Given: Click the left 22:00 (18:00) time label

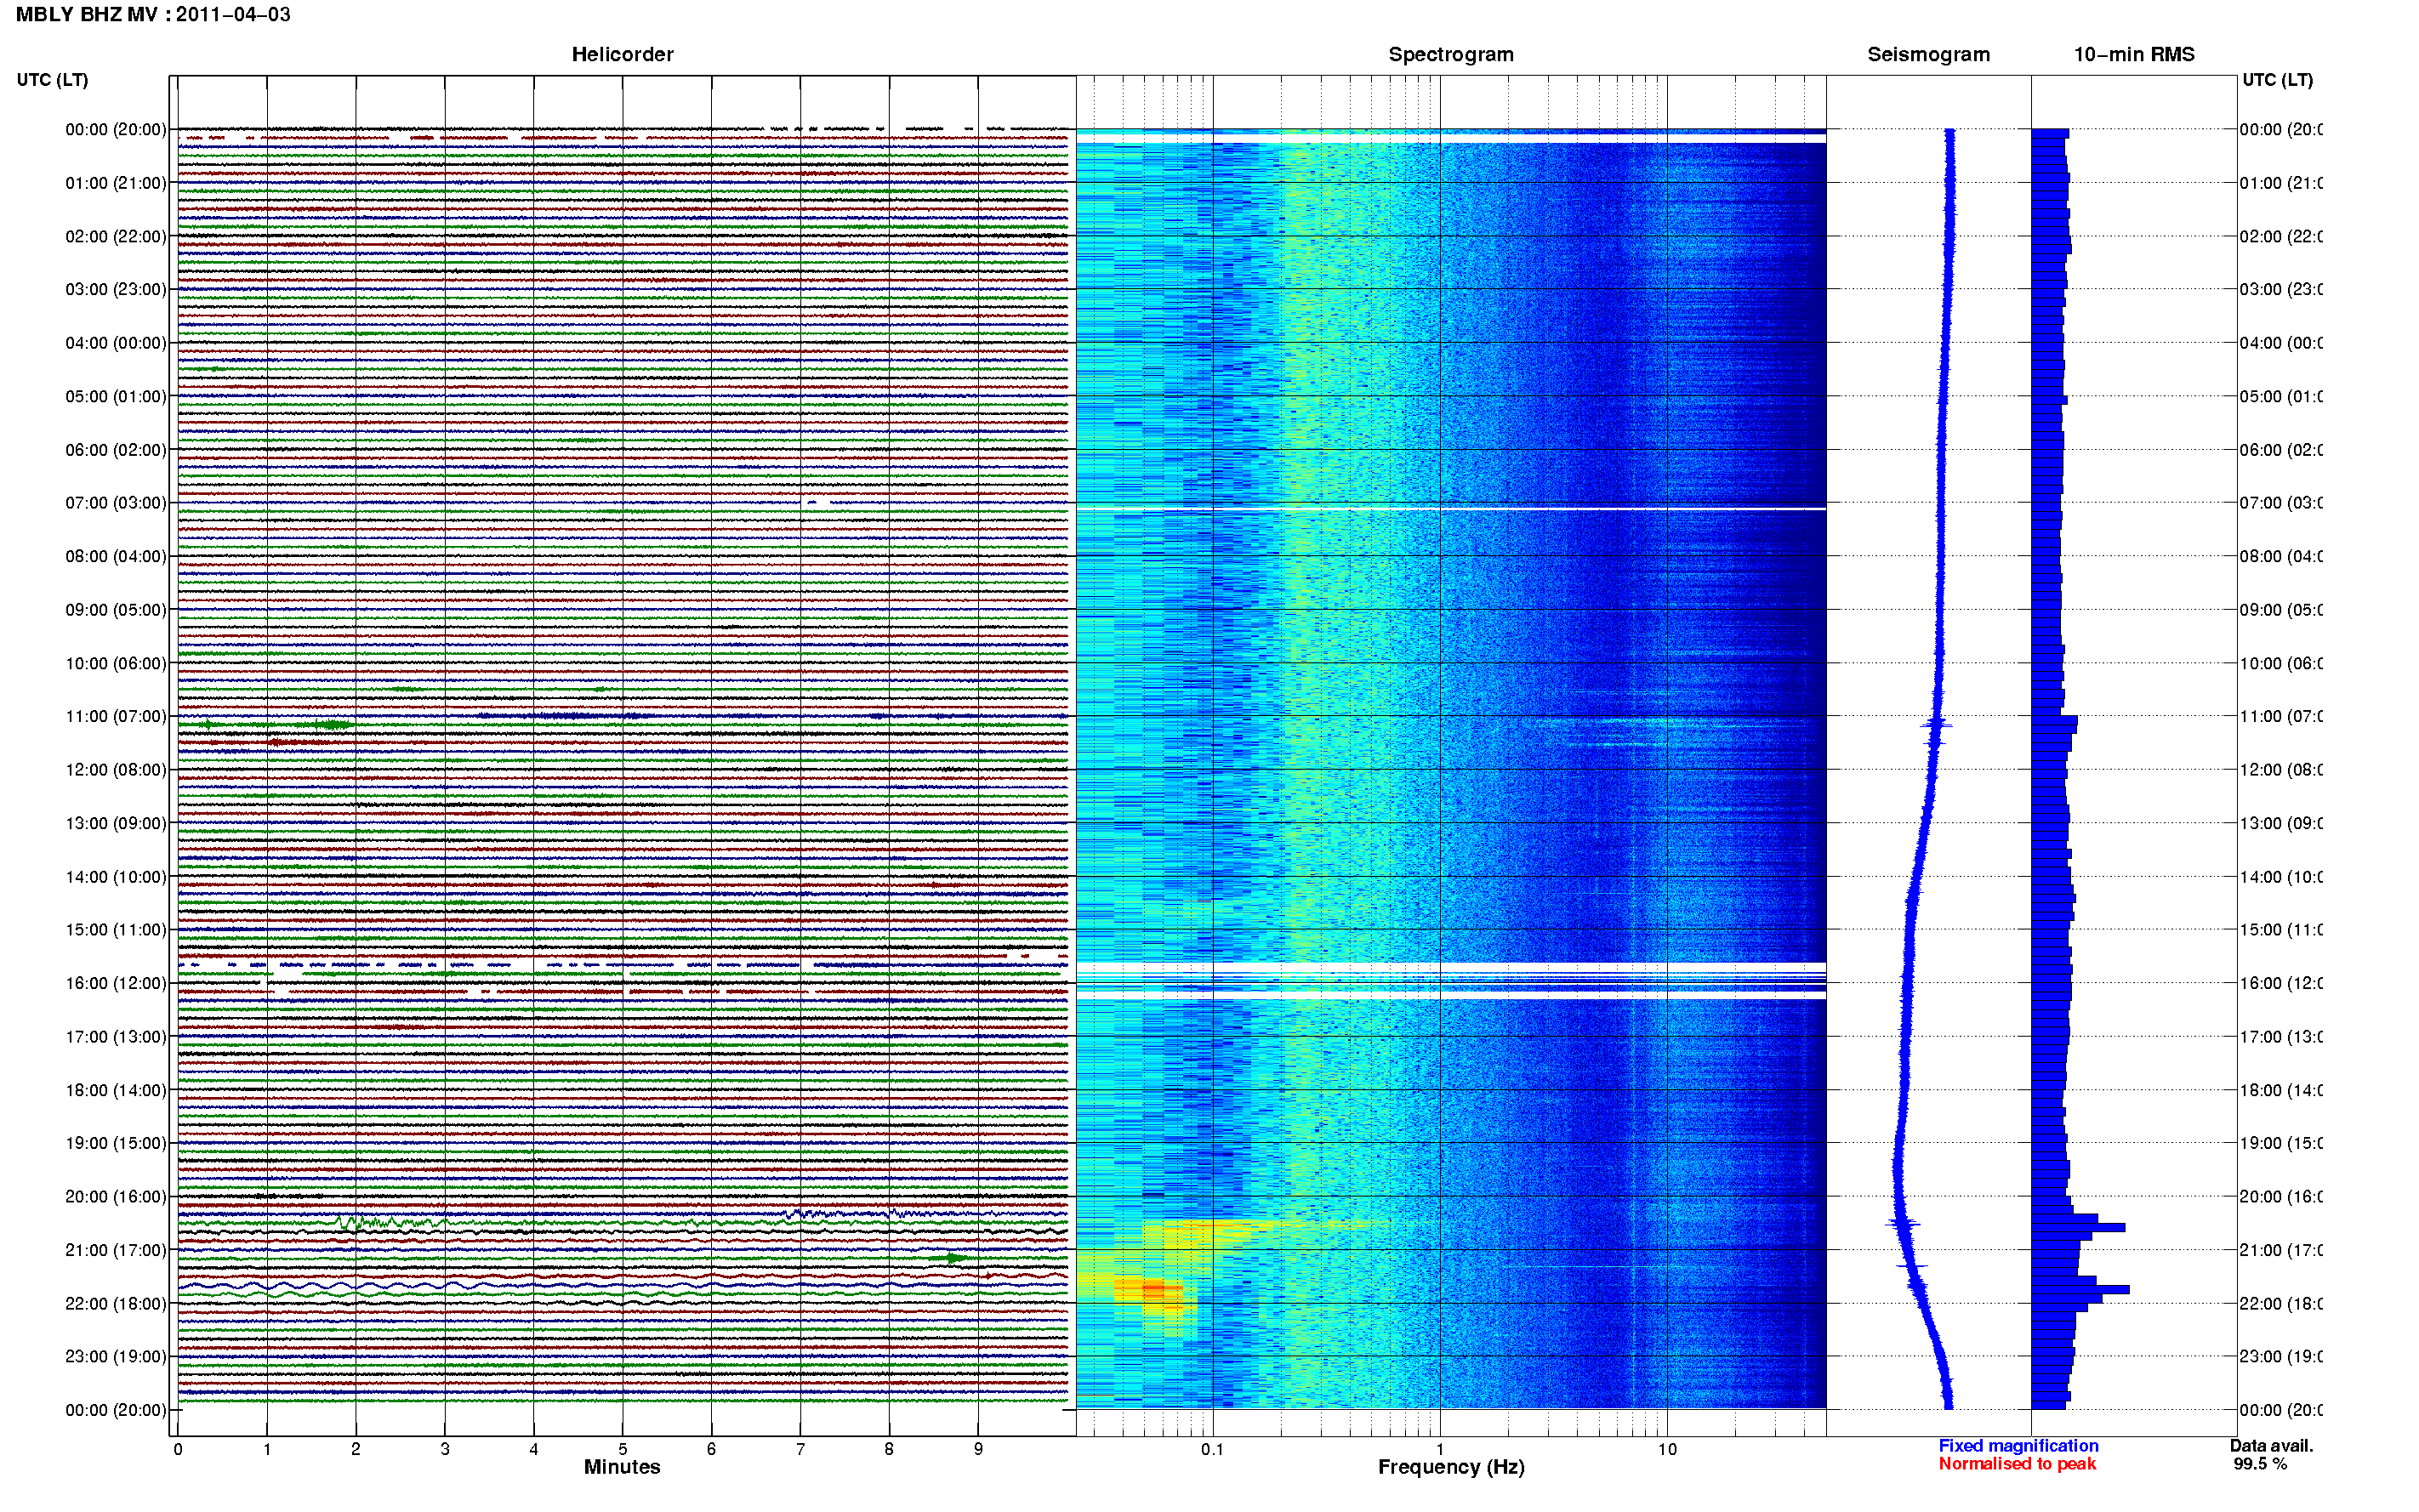Looking at the screenshot, I should (x=116, y=1304).
